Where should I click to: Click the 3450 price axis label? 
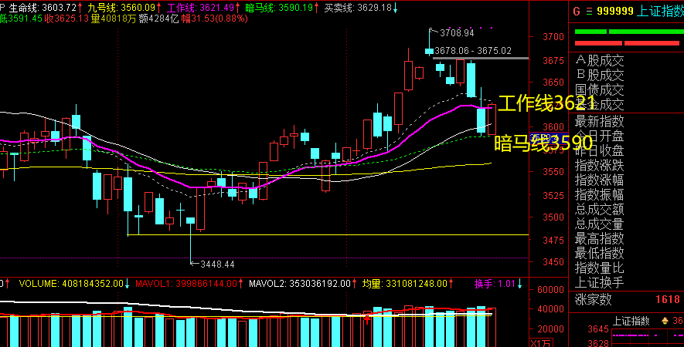pyautogui.click(x=553, y=262)
